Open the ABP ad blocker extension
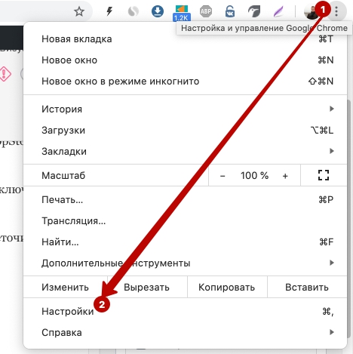 [206, 11]
